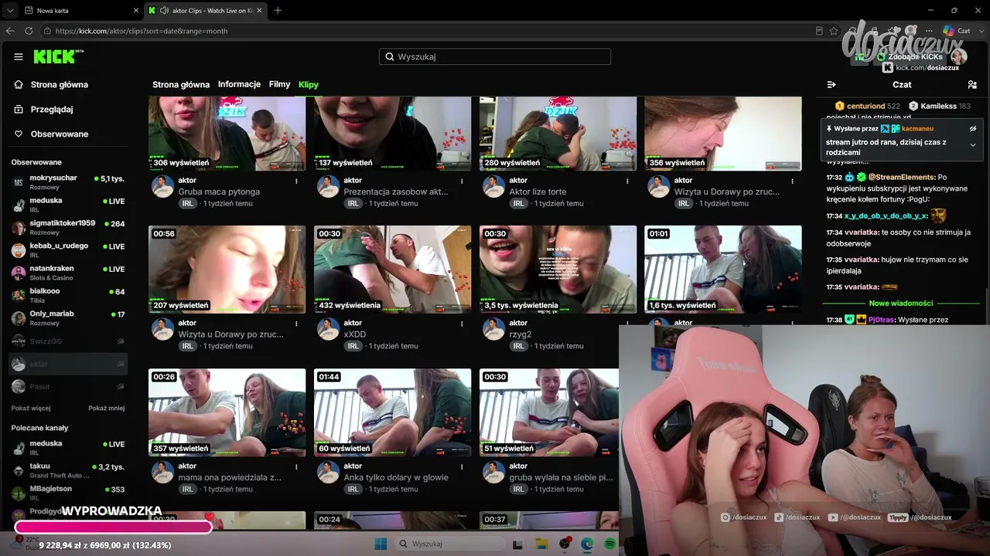This screenshot has height=556, width=990.
Task: Hide the pinned kacmaneu message
Action: (973, 129)
